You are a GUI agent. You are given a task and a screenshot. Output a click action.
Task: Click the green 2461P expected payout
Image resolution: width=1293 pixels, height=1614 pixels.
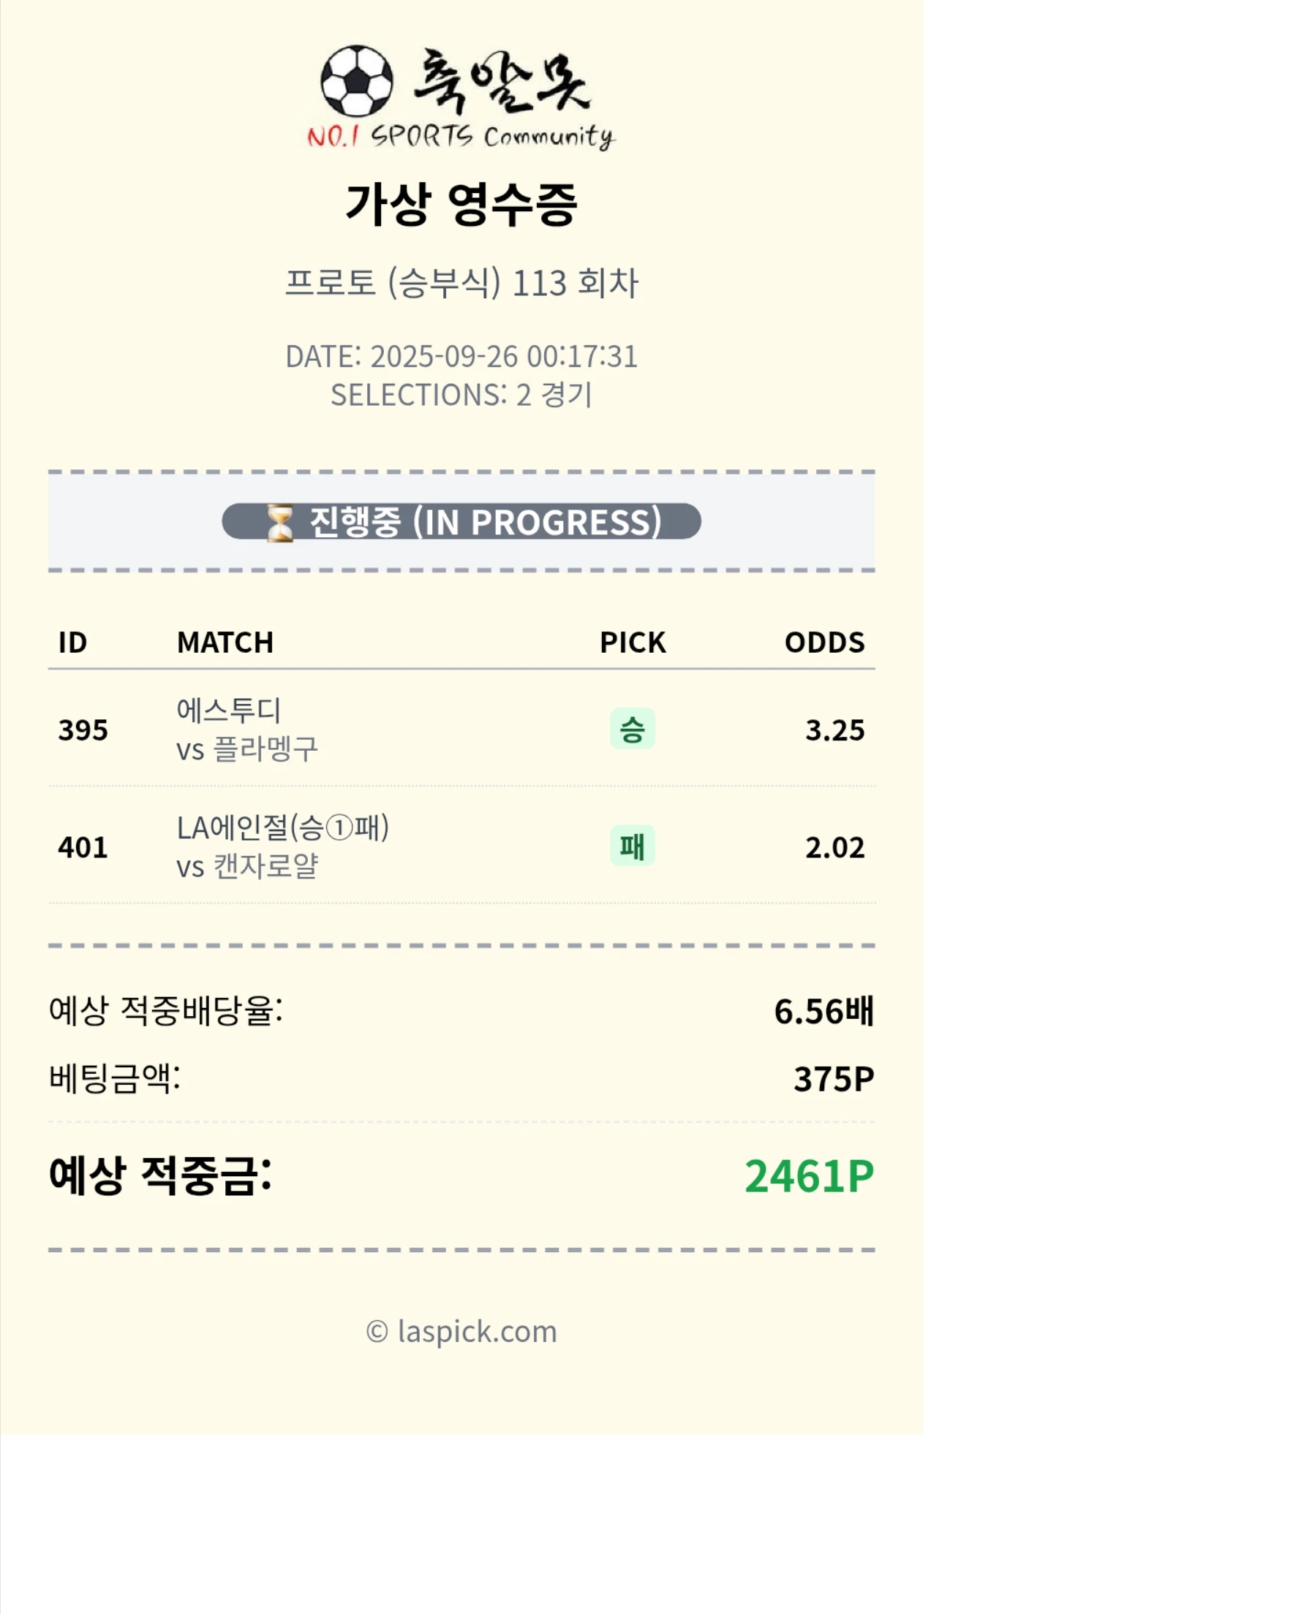click(809, 1176)
